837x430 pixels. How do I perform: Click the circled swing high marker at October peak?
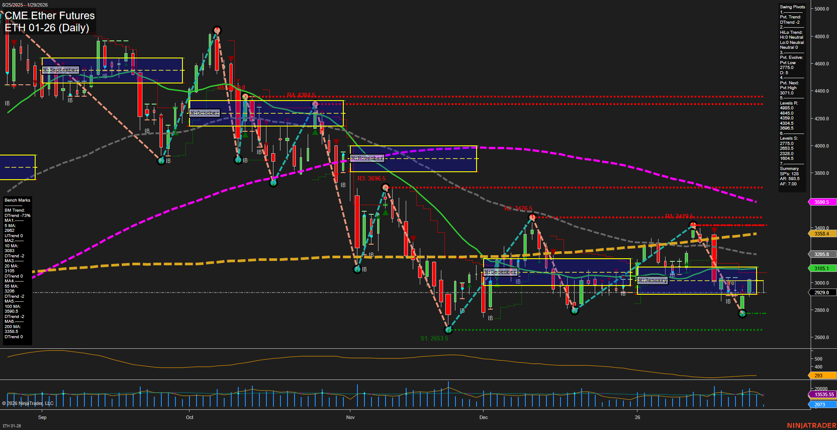217,29
